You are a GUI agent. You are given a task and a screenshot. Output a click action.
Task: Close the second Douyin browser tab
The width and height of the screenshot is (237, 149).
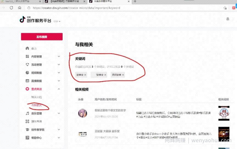(84, 1)
